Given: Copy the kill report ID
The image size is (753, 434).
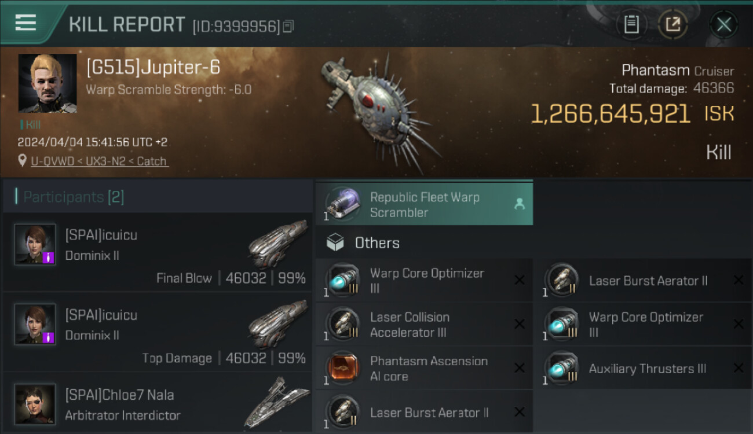Looking at the screenshot, I should click(x=288, y=26).
